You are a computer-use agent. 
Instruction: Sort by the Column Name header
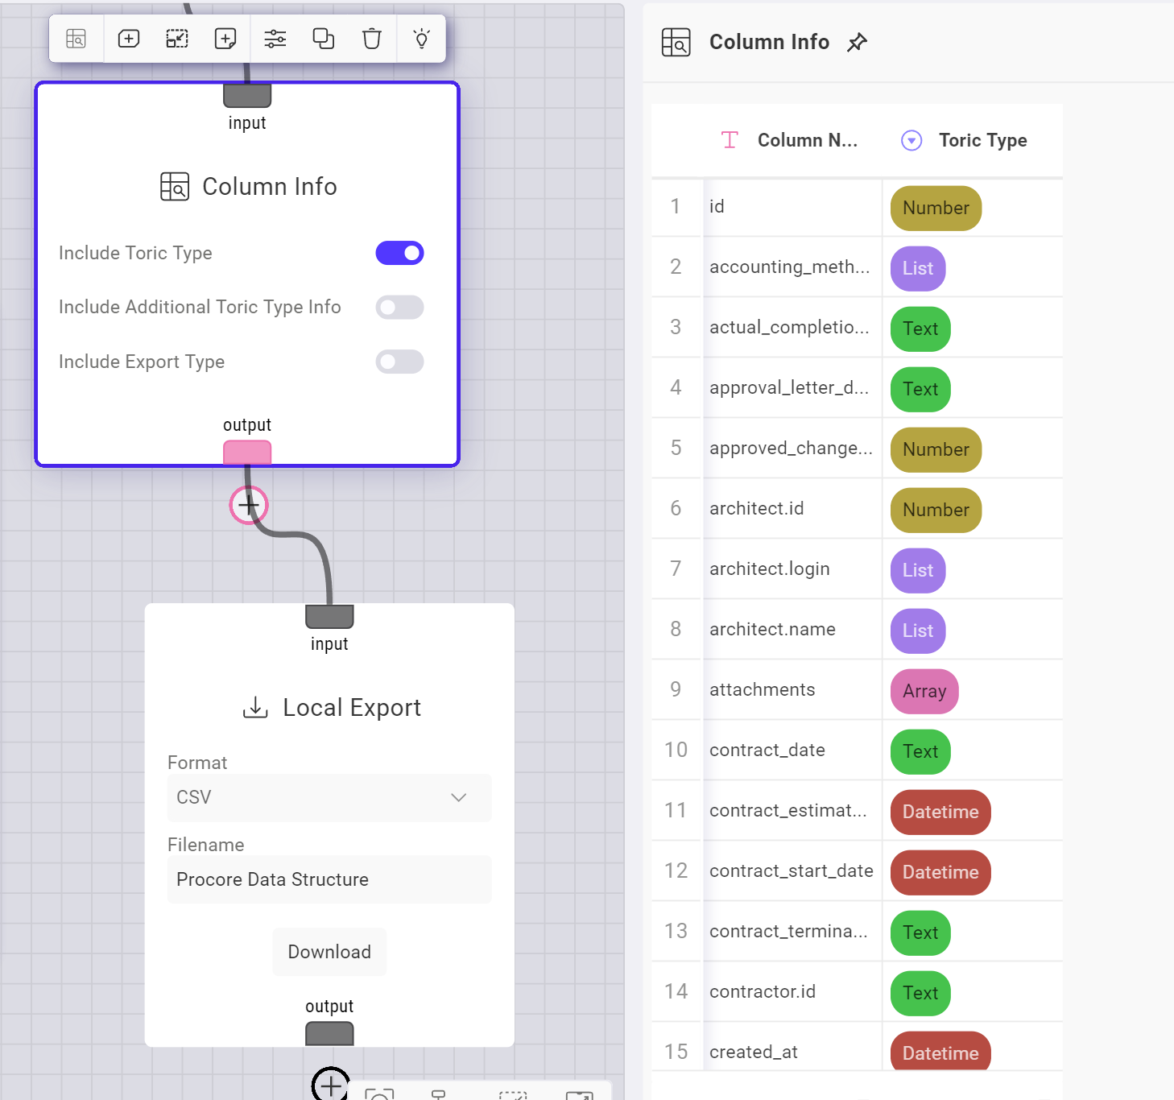pos(807,140)
